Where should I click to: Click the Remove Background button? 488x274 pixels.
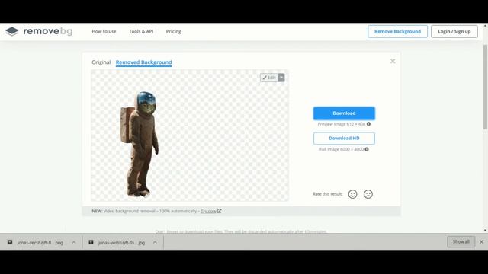point(397,31)
